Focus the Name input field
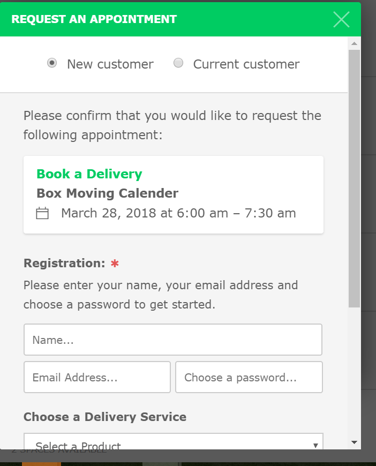This screenshot has width=376, height=466. 173,340
